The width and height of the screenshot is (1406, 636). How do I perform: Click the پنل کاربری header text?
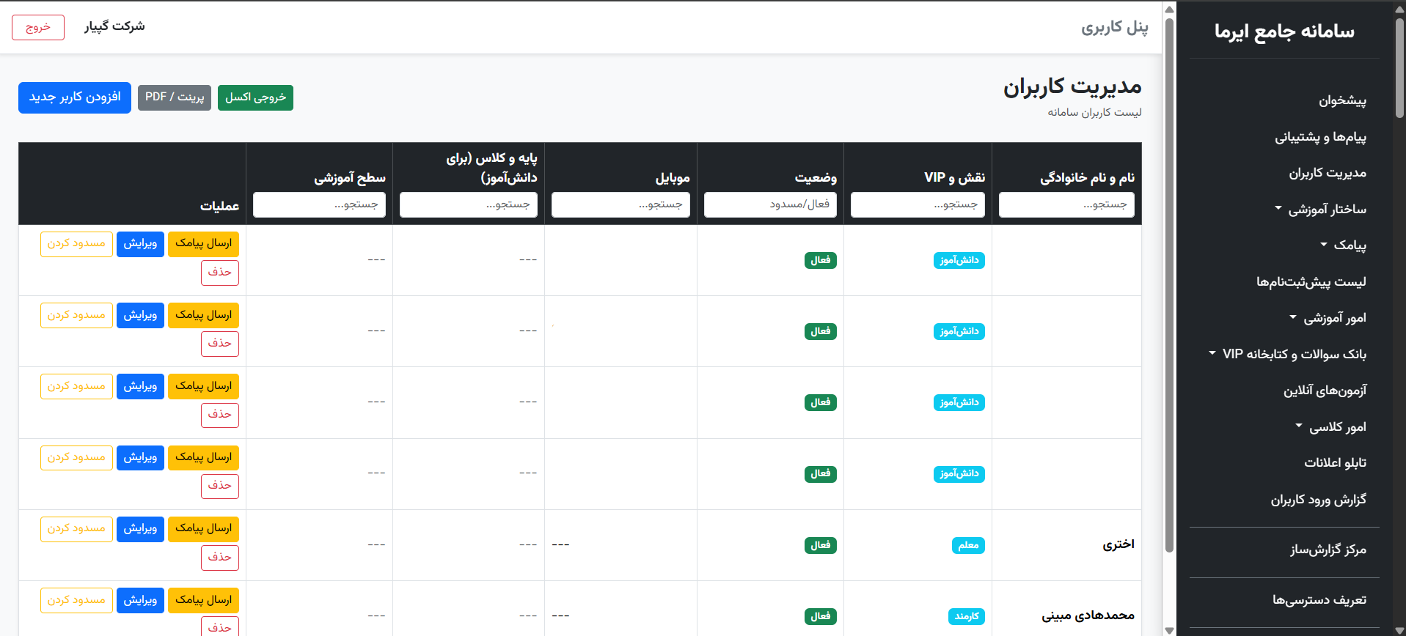click(1114, 27)
